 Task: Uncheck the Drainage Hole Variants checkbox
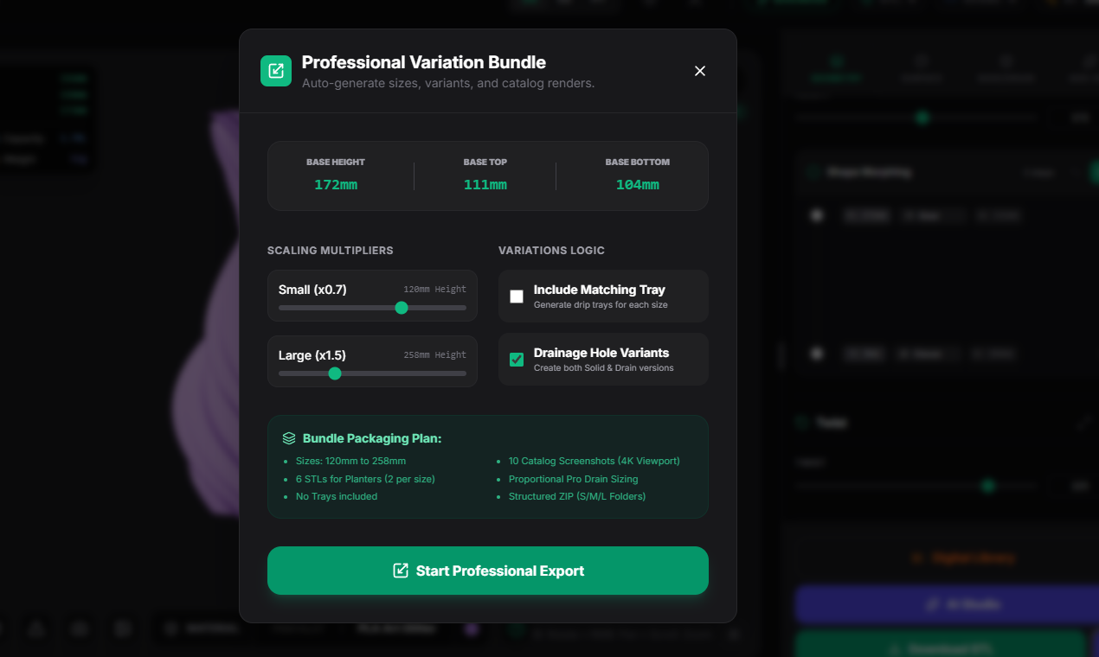coord(517,360)
